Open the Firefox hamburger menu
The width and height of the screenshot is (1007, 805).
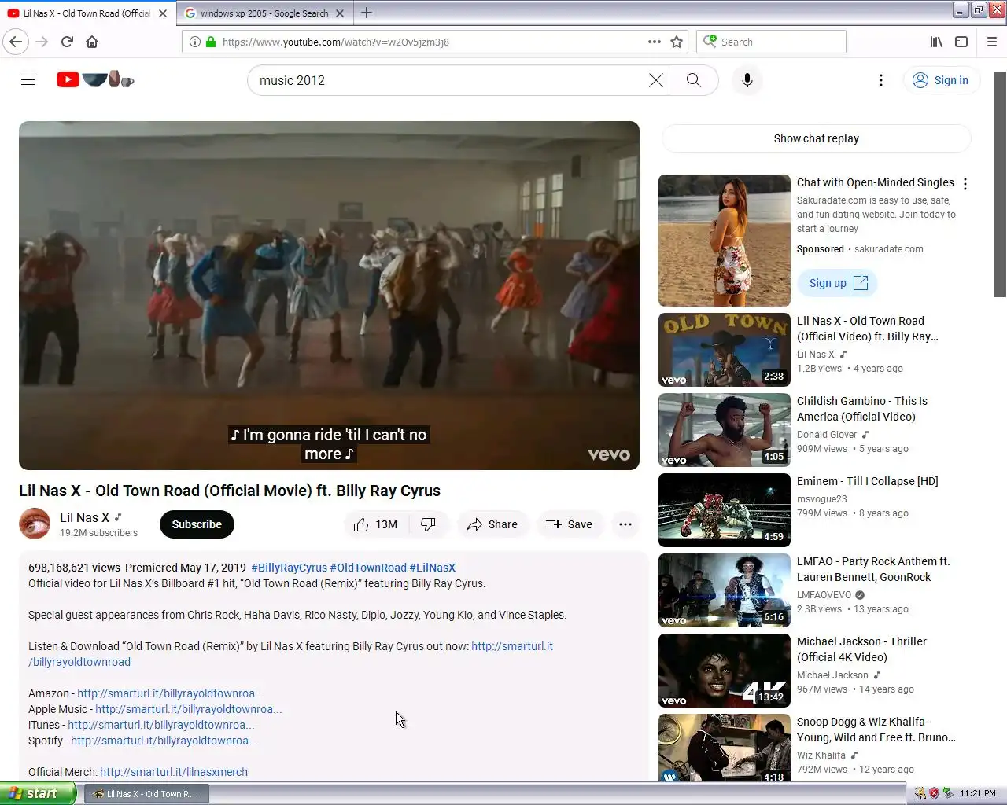[992, 42]
